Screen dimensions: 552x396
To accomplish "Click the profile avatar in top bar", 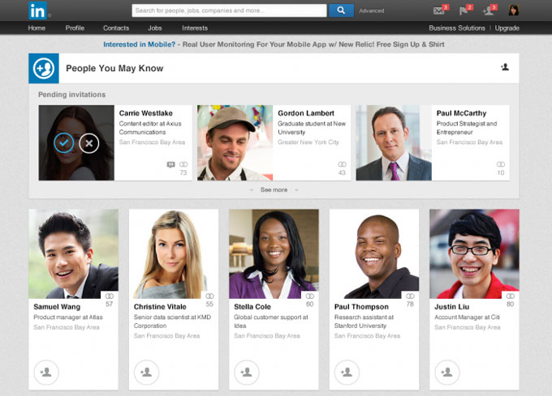I will coord(513,11).
